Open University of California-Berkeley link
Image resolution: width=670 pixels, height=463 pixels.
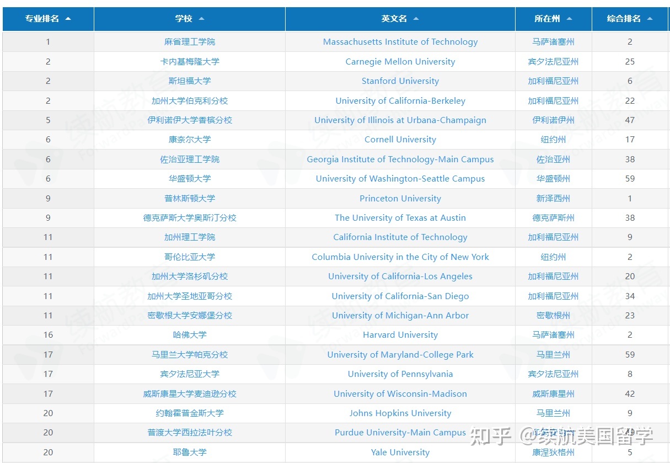point(400,101)
